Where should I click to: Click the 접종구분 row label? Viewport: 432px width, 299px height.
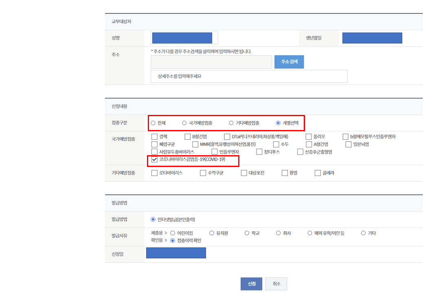120,123
